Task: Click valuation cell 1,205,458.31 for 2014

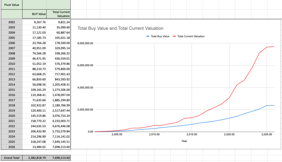Action: coord(59,84)
